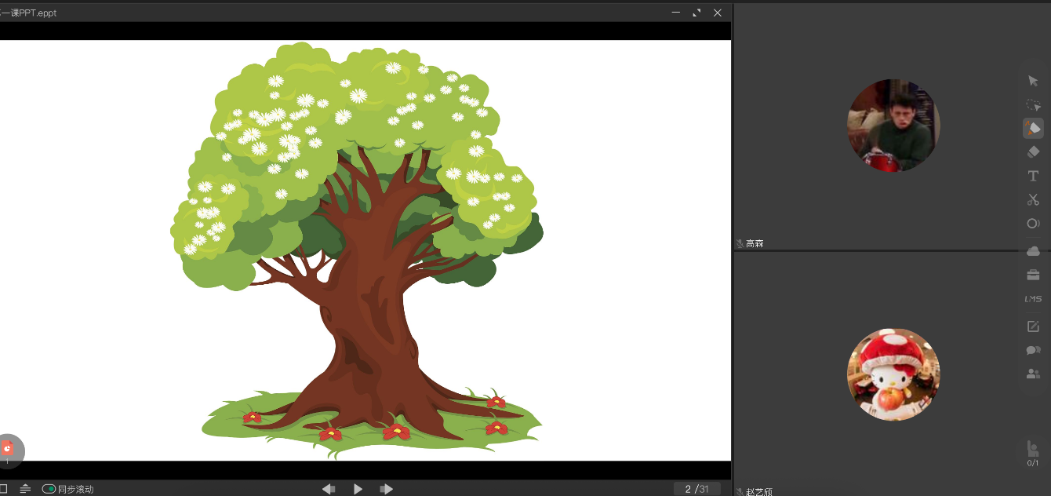
Task: Choose the highlighted pen drawing tool
Action: 1033,128
